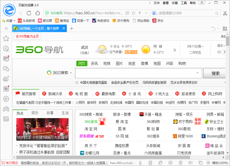Image resolution: width=230 pixels, height=166 pixels.
Task: Open the games controller sidebar icon
Action: pos(6,109)
